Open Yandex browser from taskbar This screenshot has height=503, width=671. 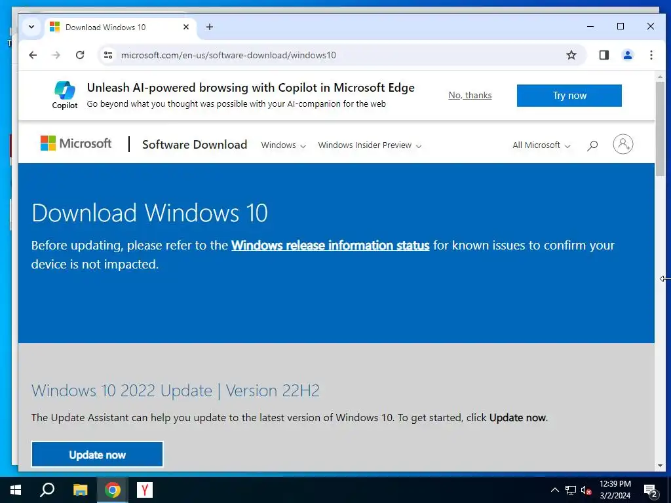click(145, 490)
